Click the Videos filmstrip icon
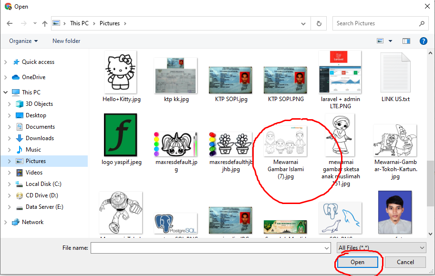Screen dimensions: 435x276 pos(20,173)
